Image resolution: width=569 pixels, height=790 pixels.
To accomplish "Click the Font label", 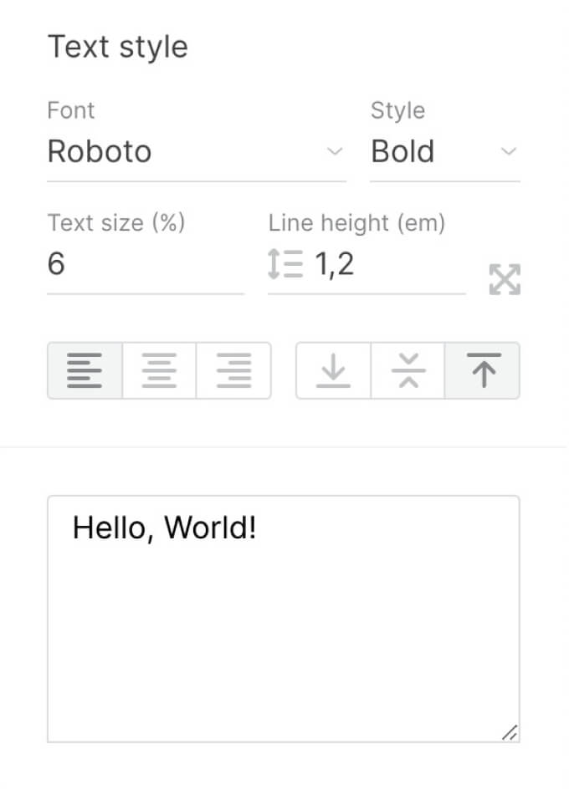I will 71,110.
